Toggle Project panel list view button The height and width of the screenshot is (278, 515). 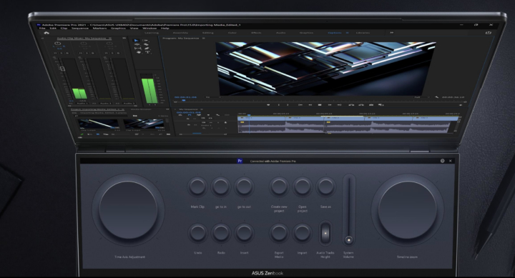(89, 134)
